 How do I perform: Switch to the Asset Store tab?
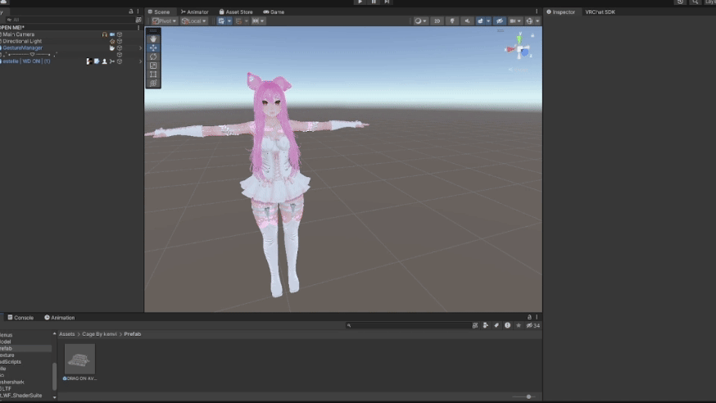(236, 11)
